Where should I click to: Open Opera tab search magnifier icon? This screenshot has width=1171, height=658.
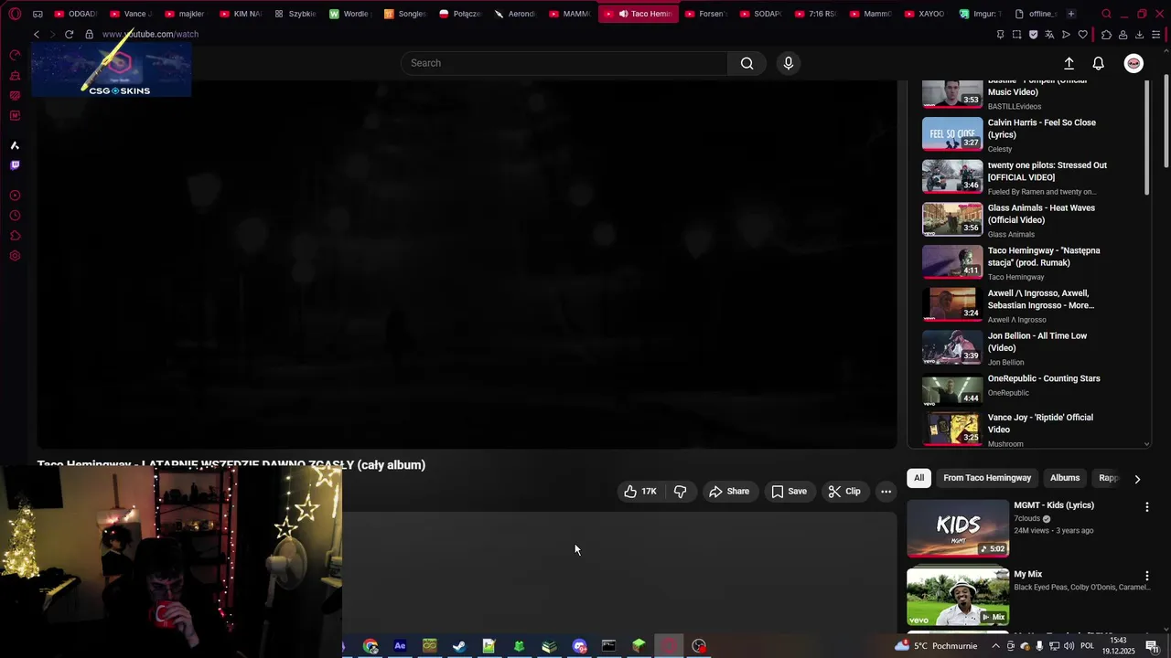[x=1106, y=14]
